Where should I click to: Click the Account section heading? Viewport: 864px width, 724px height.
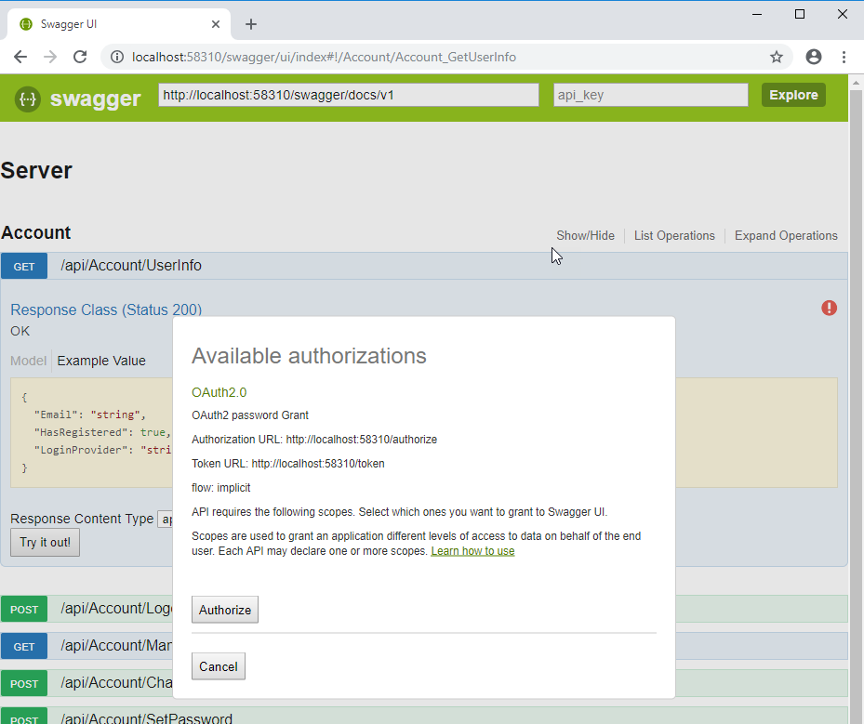click(x=36, y=232)
